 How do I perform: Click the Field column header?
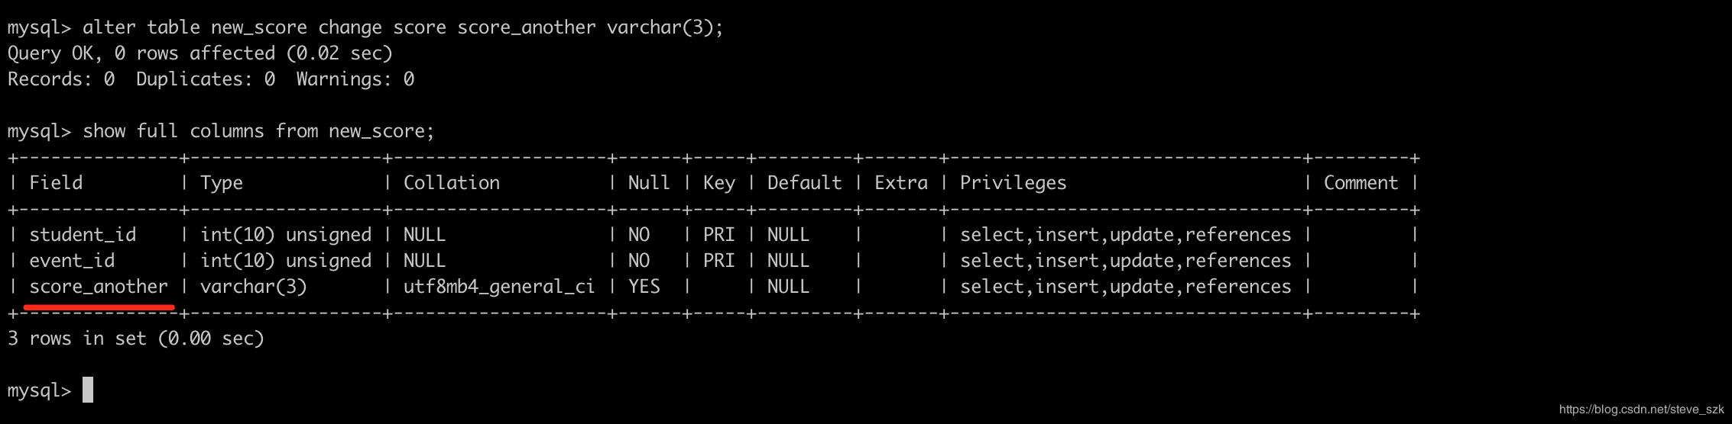[x=56, y=183]
